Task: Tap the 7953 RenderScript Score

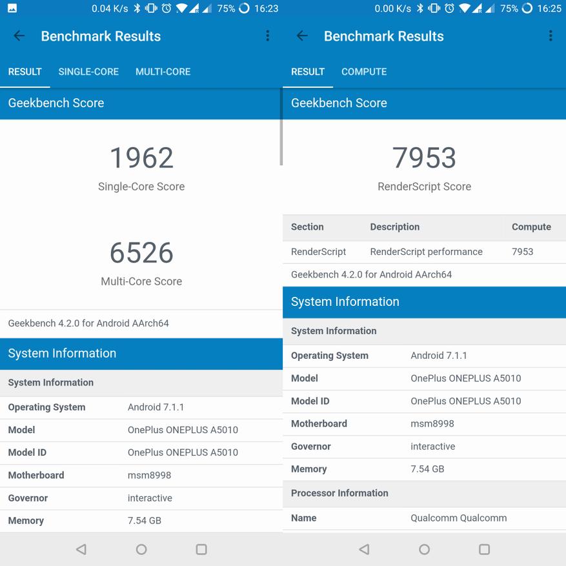Action: [x=424, y=158]
